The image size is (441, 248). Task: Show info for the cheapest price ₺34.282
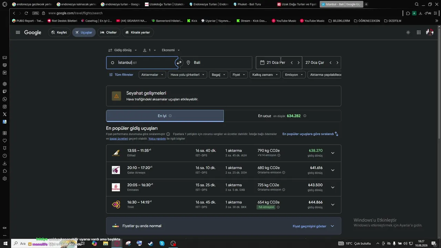point(305,116)
